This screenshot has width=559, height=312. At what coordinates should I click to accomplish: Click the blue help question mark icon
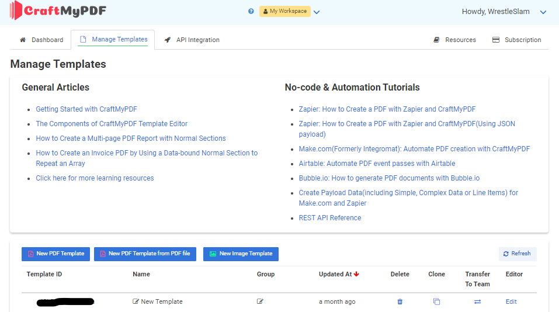[251, 12]
